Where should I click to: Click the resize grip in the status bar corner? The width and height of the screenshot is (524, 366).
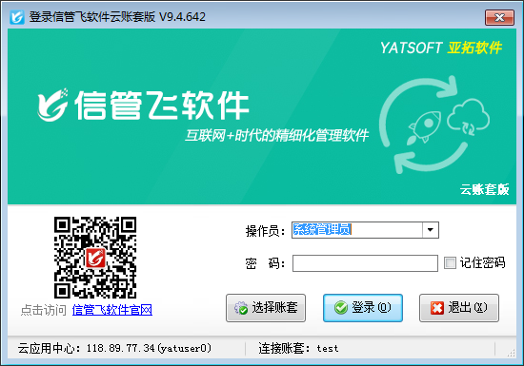tap(511, 353)
